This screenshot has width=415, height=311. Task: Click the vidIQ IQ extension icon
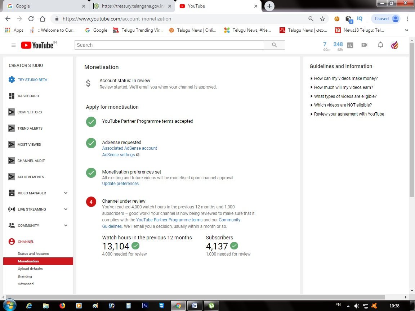click(x=360, y=19)
